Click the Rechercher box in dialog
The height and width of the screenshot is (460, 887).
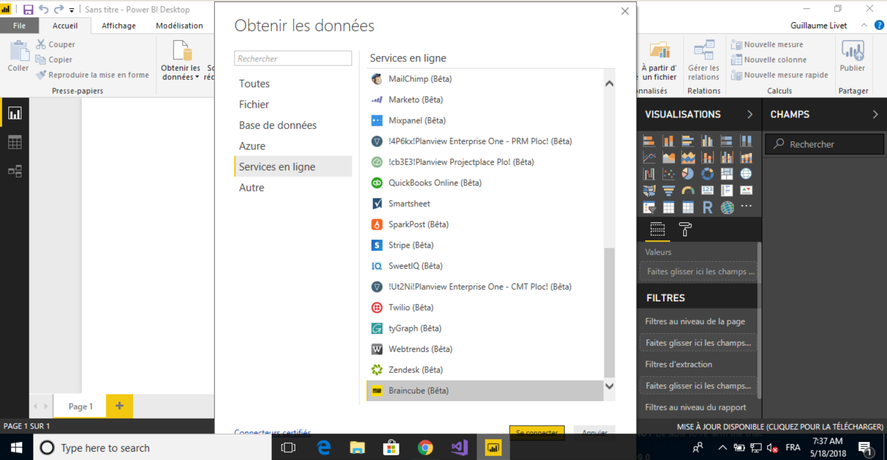293,59
